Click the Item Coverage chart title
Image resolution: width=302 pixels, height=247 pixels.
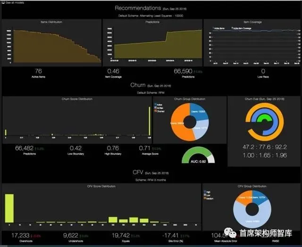[252, 22]
